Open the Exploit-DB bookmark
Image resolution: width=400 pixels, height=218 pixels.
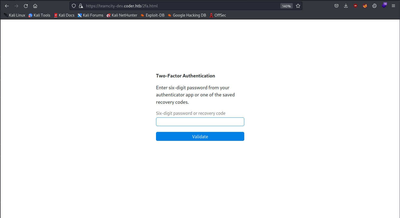152,15
